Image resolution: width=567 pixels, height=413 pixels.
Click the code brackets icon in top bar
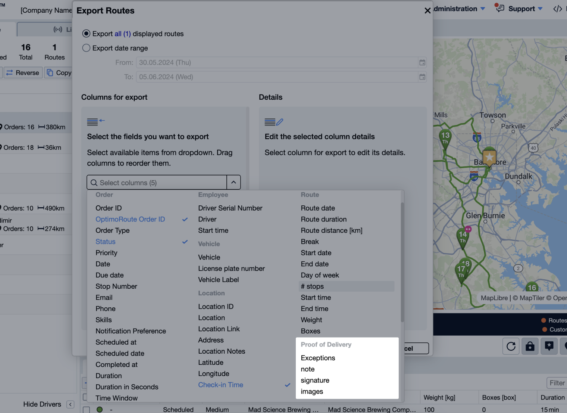[x=557, y=8]
